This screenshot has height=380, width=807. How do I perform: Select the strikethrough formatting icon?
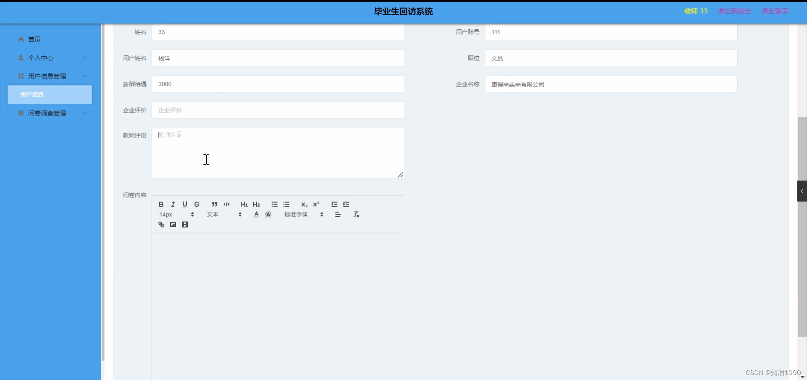pyautogui.click(x=196, y=204)
